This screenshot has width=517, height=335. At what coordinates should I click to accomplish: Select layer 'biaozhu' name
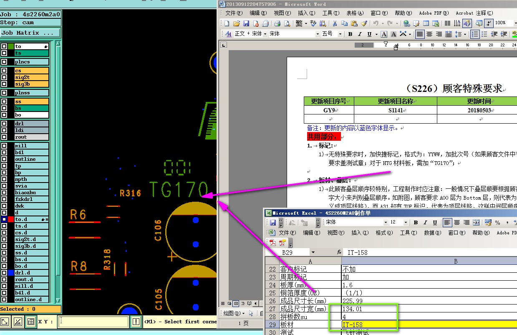click(x=32, y=193)
